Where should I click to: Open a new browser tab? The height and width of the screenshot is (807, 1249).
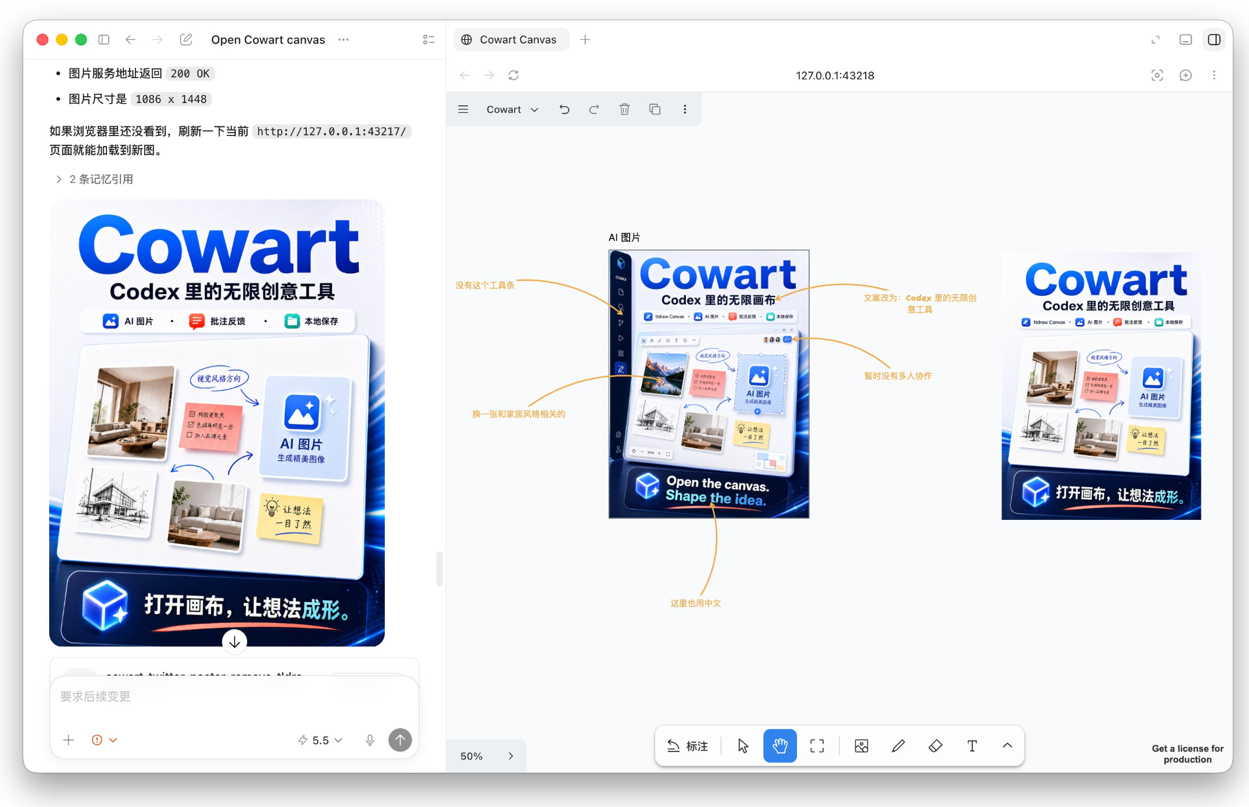(x=585, y=39)
